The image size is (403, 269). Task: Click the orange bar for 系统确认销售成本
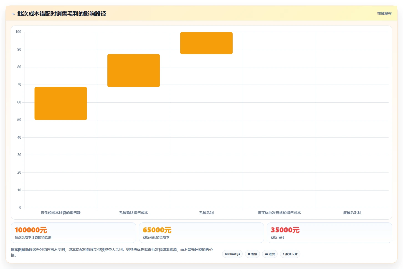click(x=133, y=70)
